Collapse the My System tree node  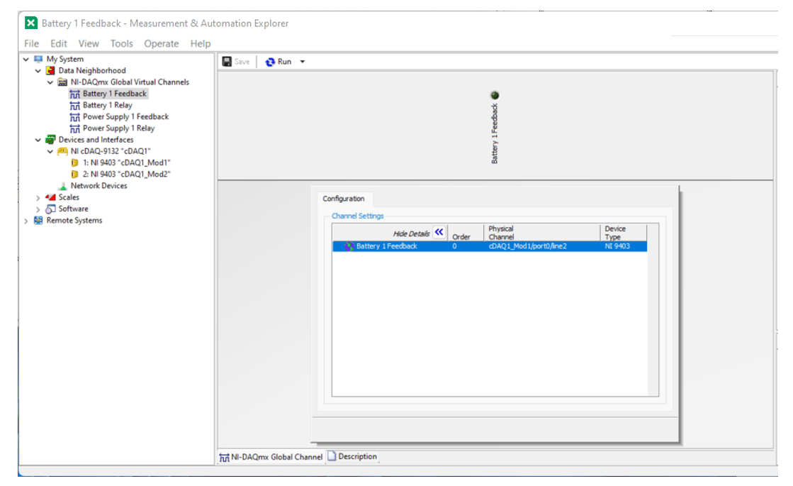pos(26,59)
